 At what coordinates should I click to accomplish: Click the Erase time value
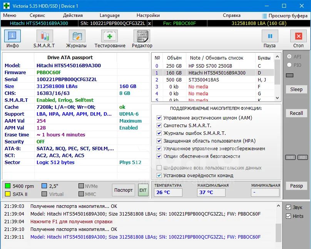point(61,135)
